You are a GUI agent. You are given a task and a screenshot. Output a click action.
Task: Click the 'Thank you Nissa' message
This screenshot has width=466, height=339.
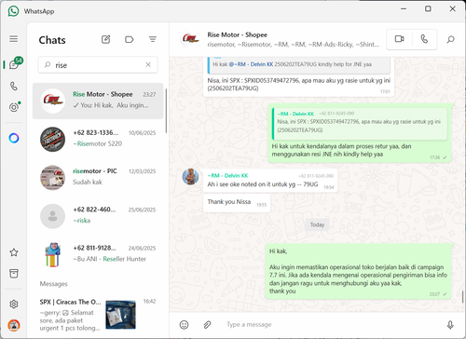(x=237, y=203)
